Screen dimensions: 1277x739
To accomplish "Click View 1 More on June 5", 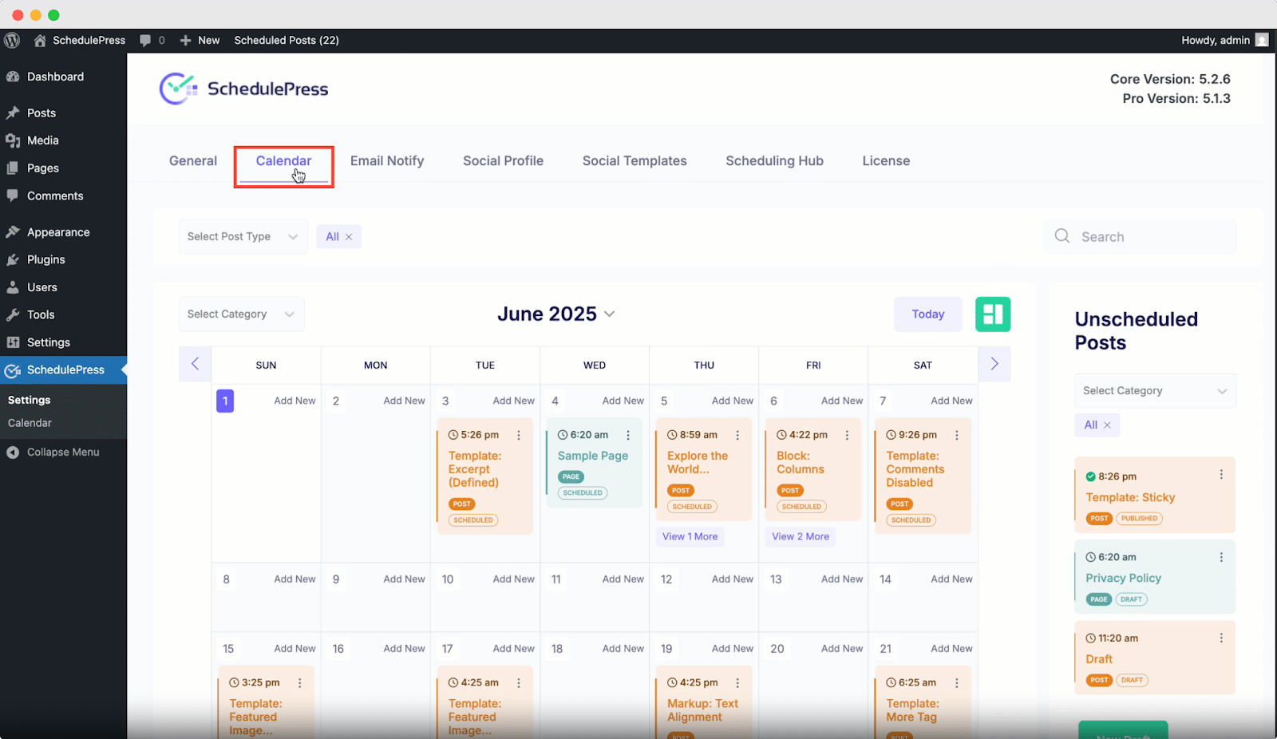I will tap(690, 536).
